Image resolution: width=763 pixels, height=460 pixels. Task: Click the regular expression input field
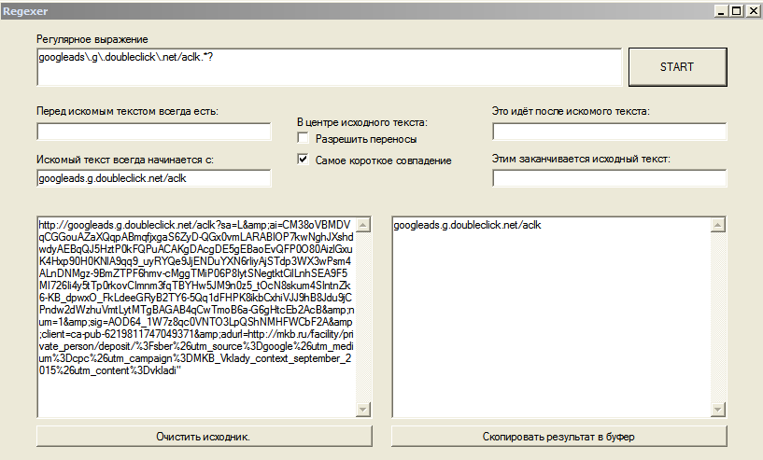tap(329, 67)
